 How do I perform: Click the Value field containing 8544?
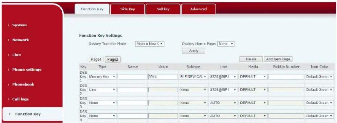pos(163,77)
